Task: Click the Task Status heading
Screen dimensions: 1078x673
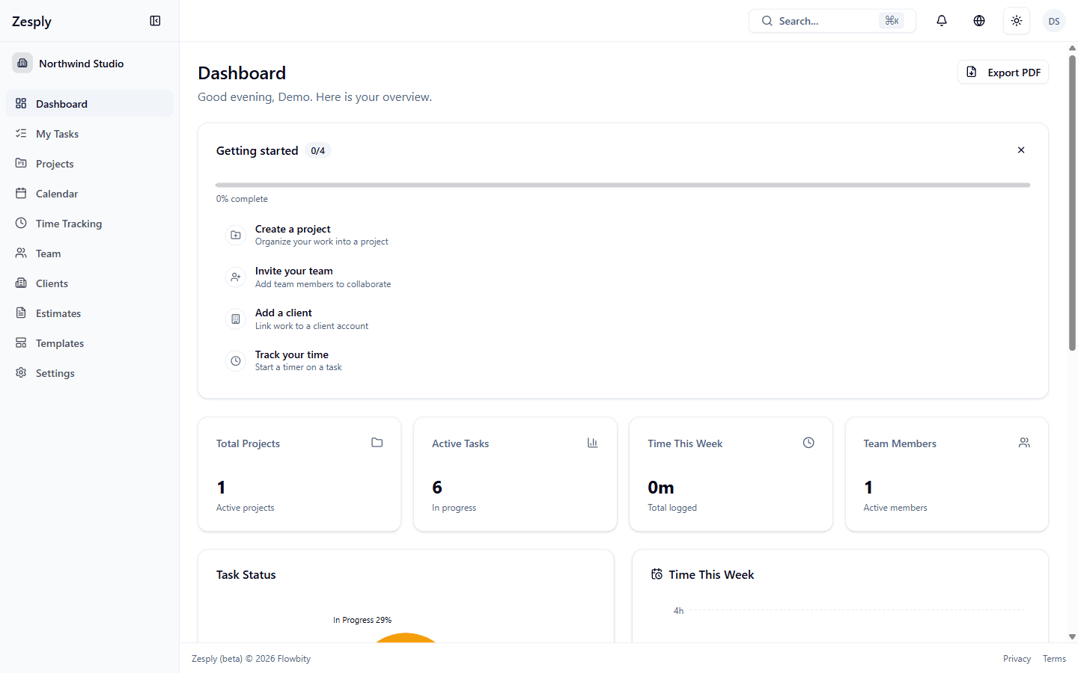Action: coord(246,574)
